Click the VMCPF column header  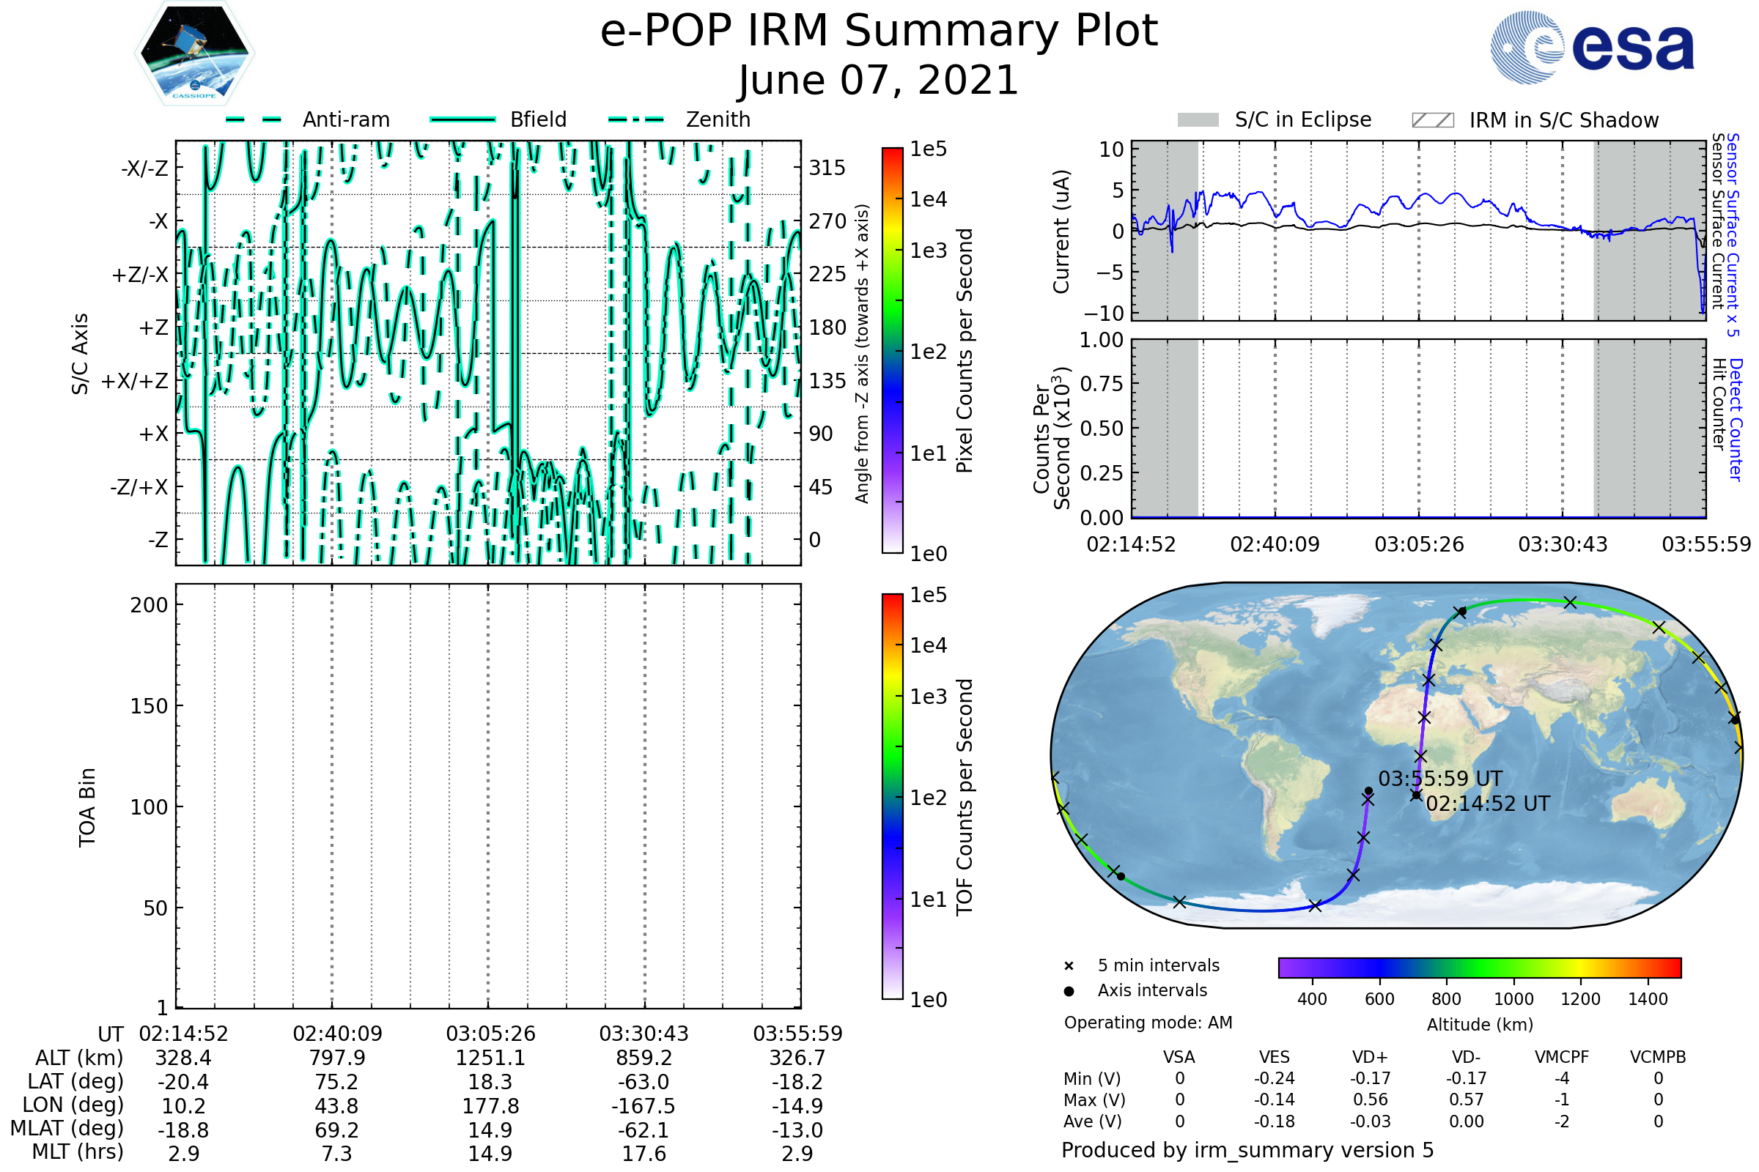click(1562, 1057)
